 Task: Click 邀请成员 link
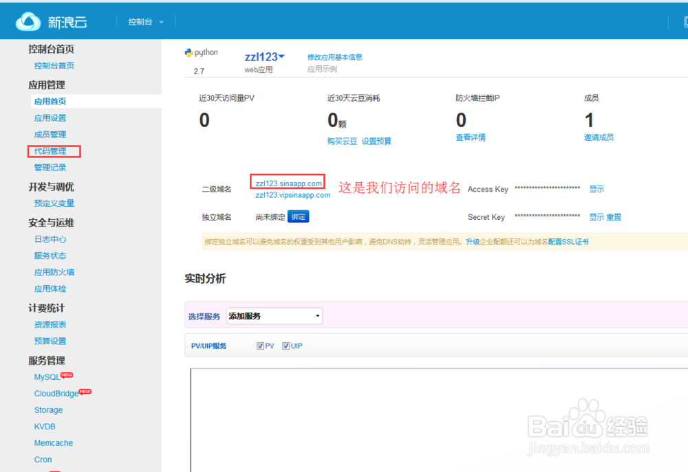(x=599, y=137)
